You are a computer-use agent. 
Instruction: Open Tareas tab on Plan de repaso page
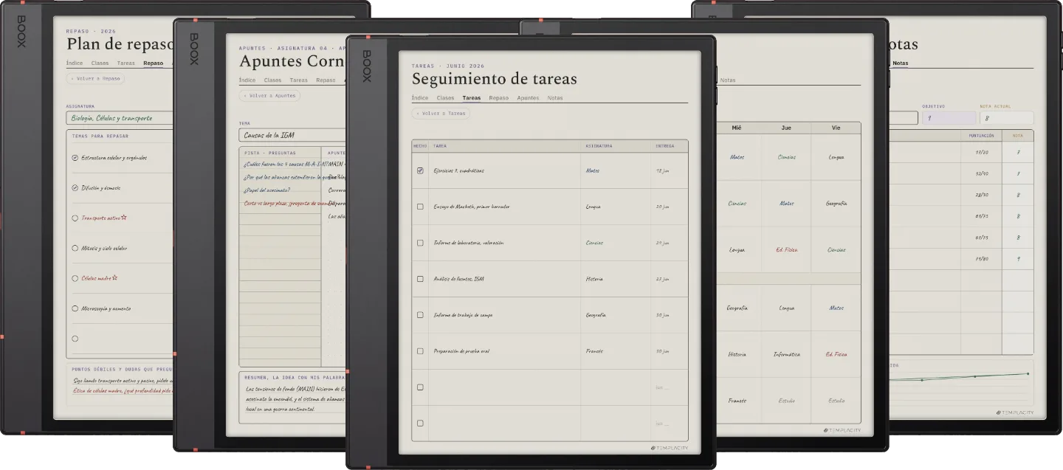pyautogui.click(x=125, y=63)
